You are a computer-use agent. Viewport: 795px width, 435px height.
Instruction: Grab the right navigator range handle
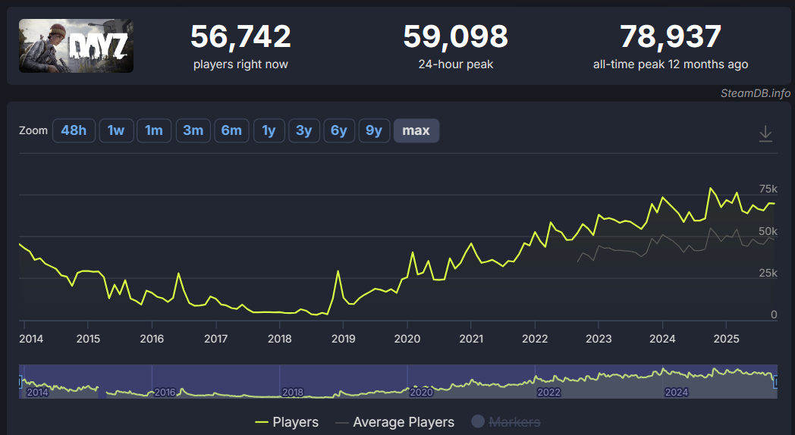[x=776, y=381]
